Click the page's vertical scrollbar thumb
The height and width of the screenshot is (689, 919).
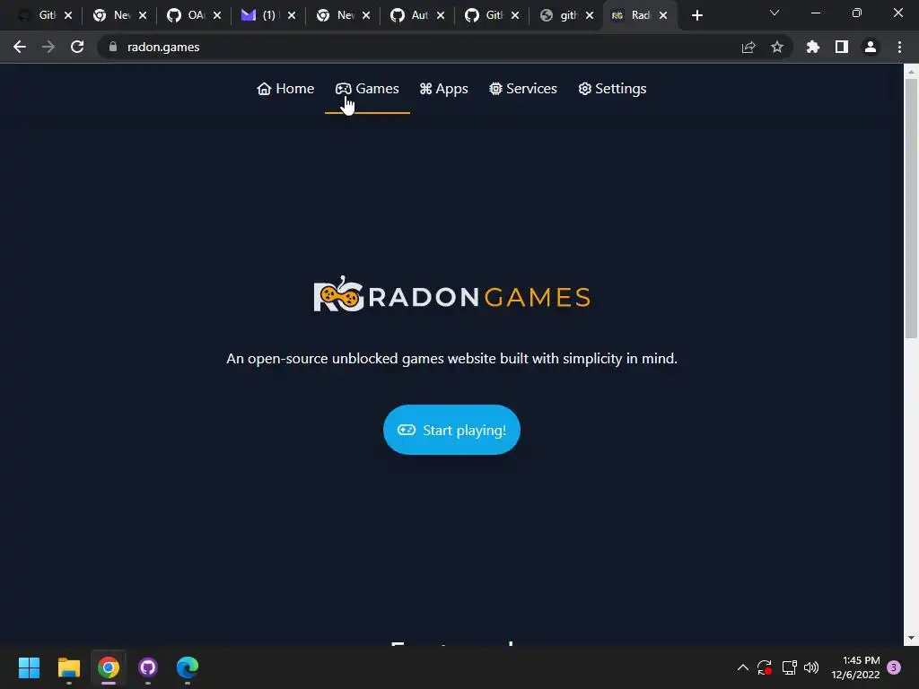(x=911, y=208)
